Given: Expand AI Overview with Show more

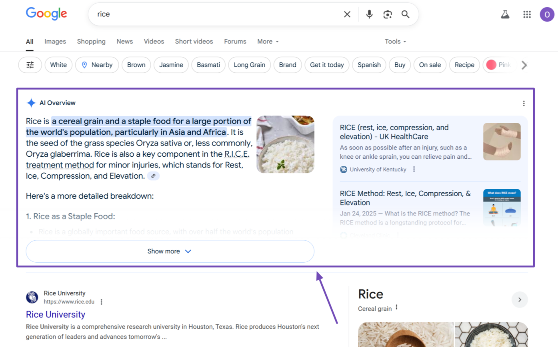Looking at the screenshot, I should point(170,251).
